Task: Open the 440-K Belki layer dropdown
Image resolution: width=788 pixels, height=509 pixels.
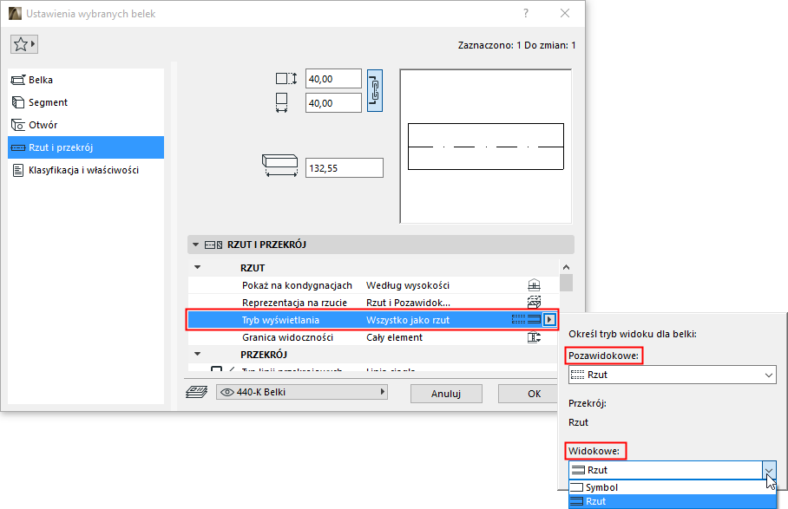Action: (302, 392)
